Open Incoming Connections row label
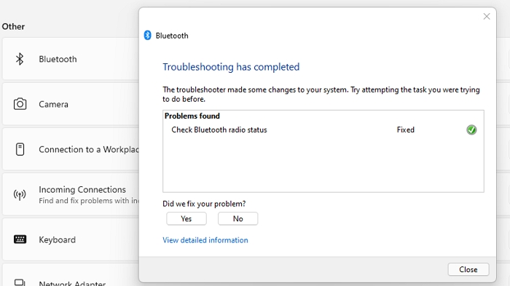The image size is (510, 286). tap(82, 189)
